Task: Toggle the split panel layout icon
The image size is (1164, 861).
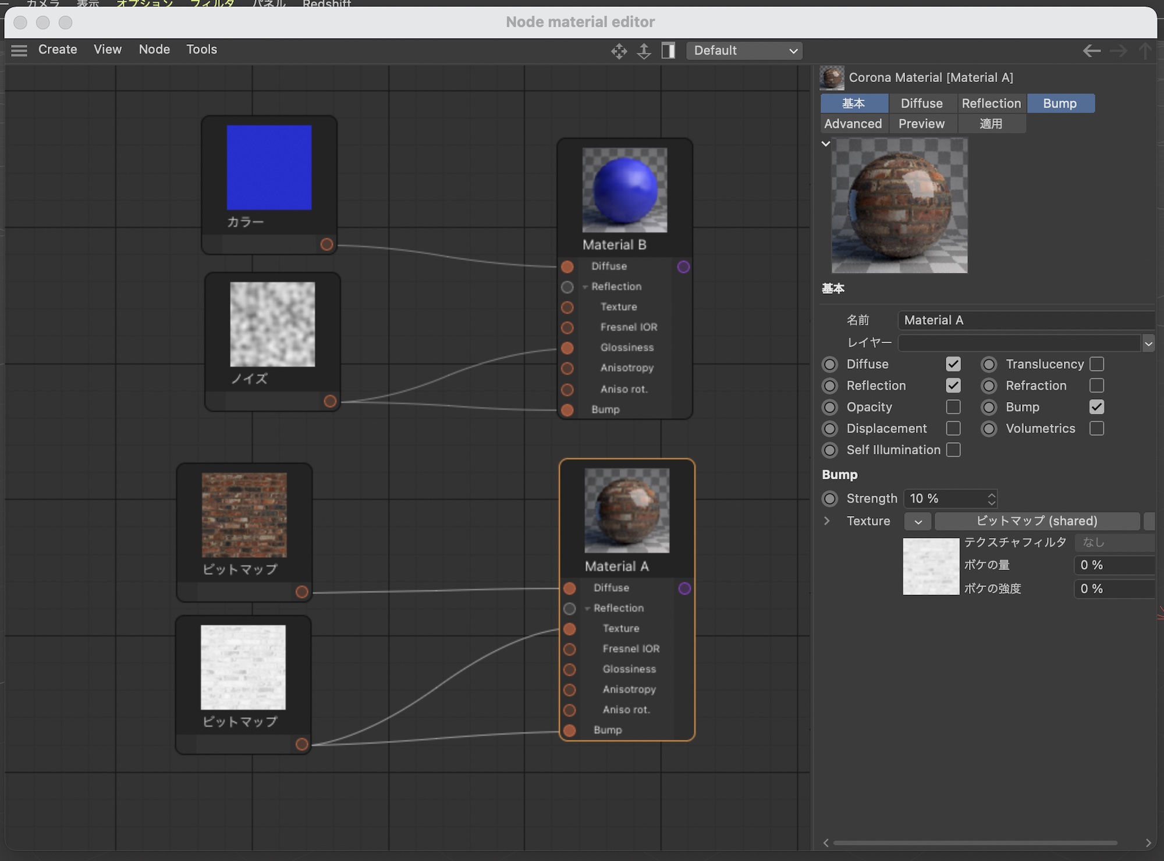Action: coord(668,51)
